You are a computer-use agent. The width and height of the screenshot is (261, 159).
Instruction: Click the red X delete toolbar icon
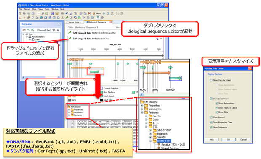coord(89,13)
